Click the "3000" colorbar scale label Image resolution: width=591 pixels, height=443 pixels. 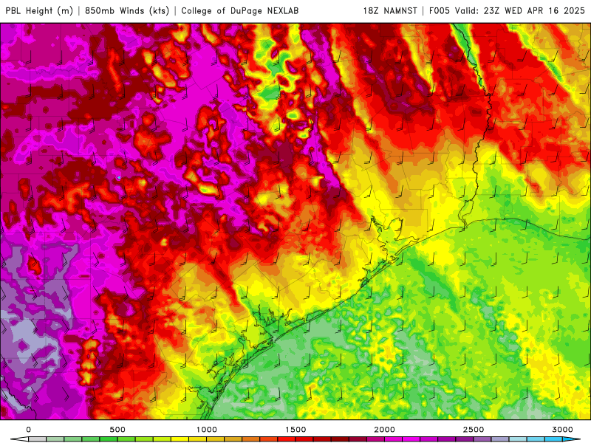(562, 430)
